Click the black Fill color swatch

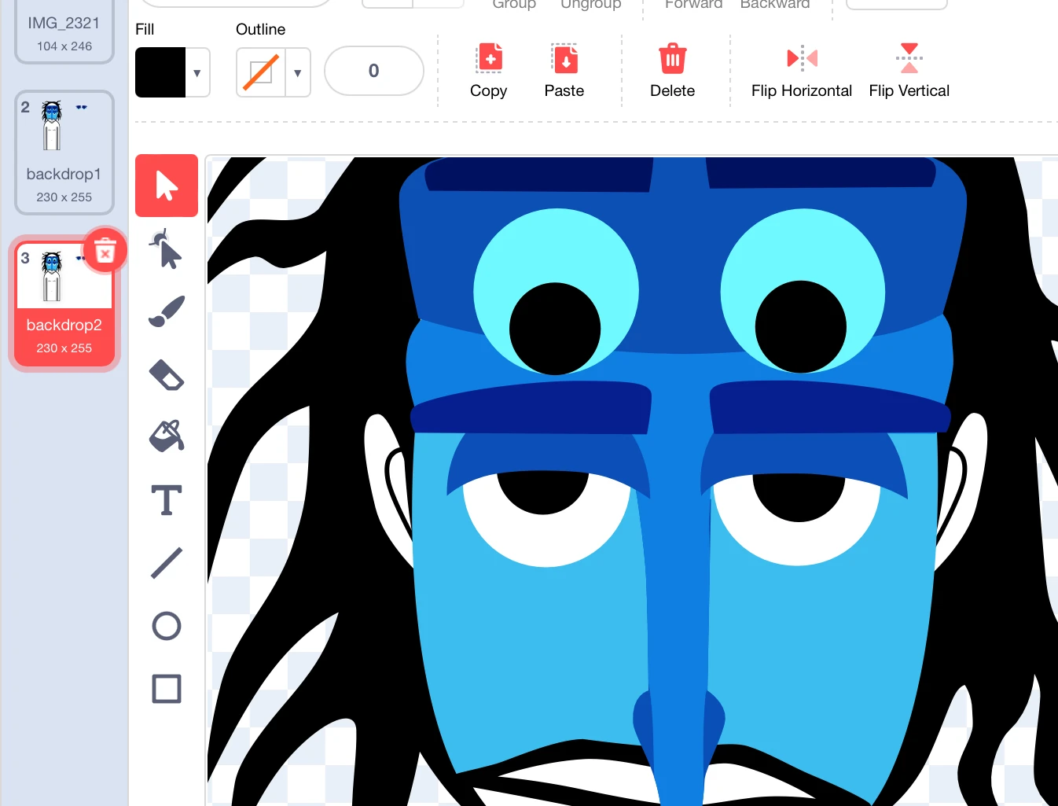click(x=160, y=72)
